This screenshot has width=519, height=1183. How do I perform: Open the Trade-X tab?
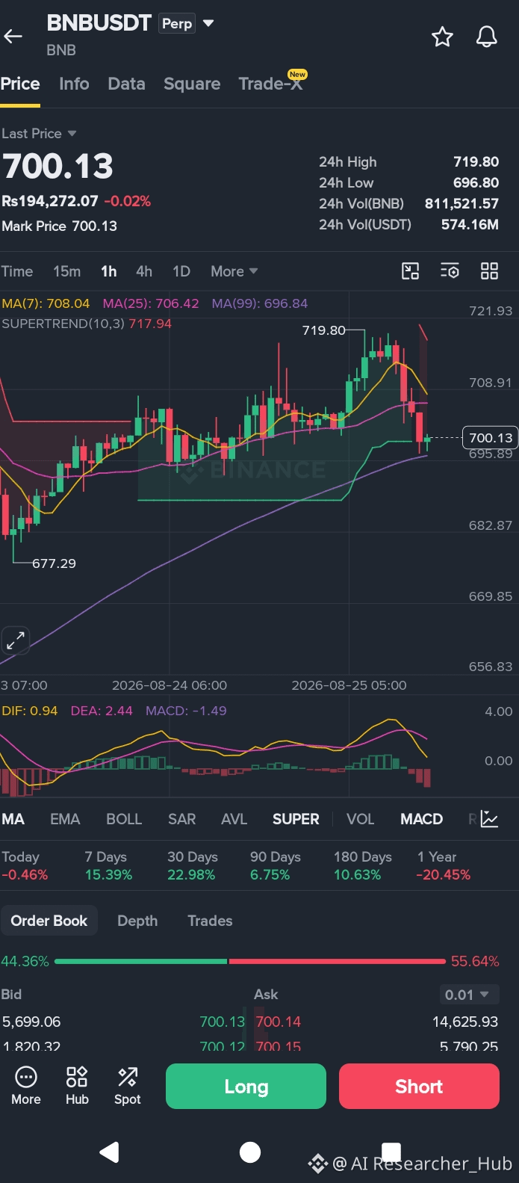[x=272, y=82]
